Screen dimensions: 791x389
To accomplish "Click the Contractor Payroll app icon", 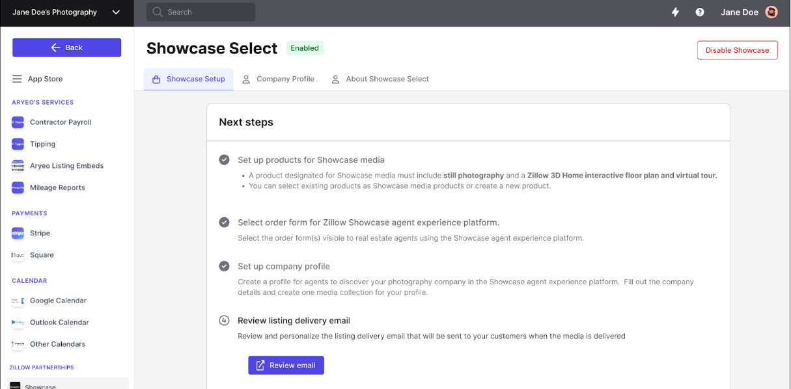I will [x=18, y=122].
